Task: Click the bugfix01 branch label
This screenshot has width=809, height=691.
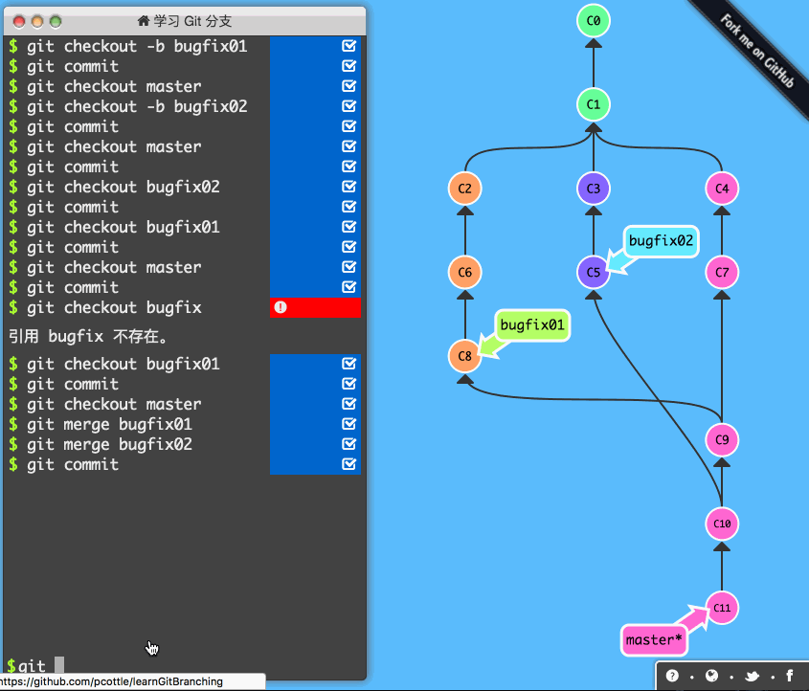Action: click(x=532, y=324)
